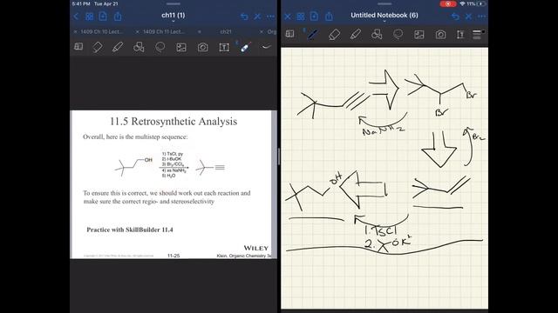The height and width of the screenshot is (313, 558).
Task: Go back in the ch11 (1) window
Action: [x=76, y=17]
